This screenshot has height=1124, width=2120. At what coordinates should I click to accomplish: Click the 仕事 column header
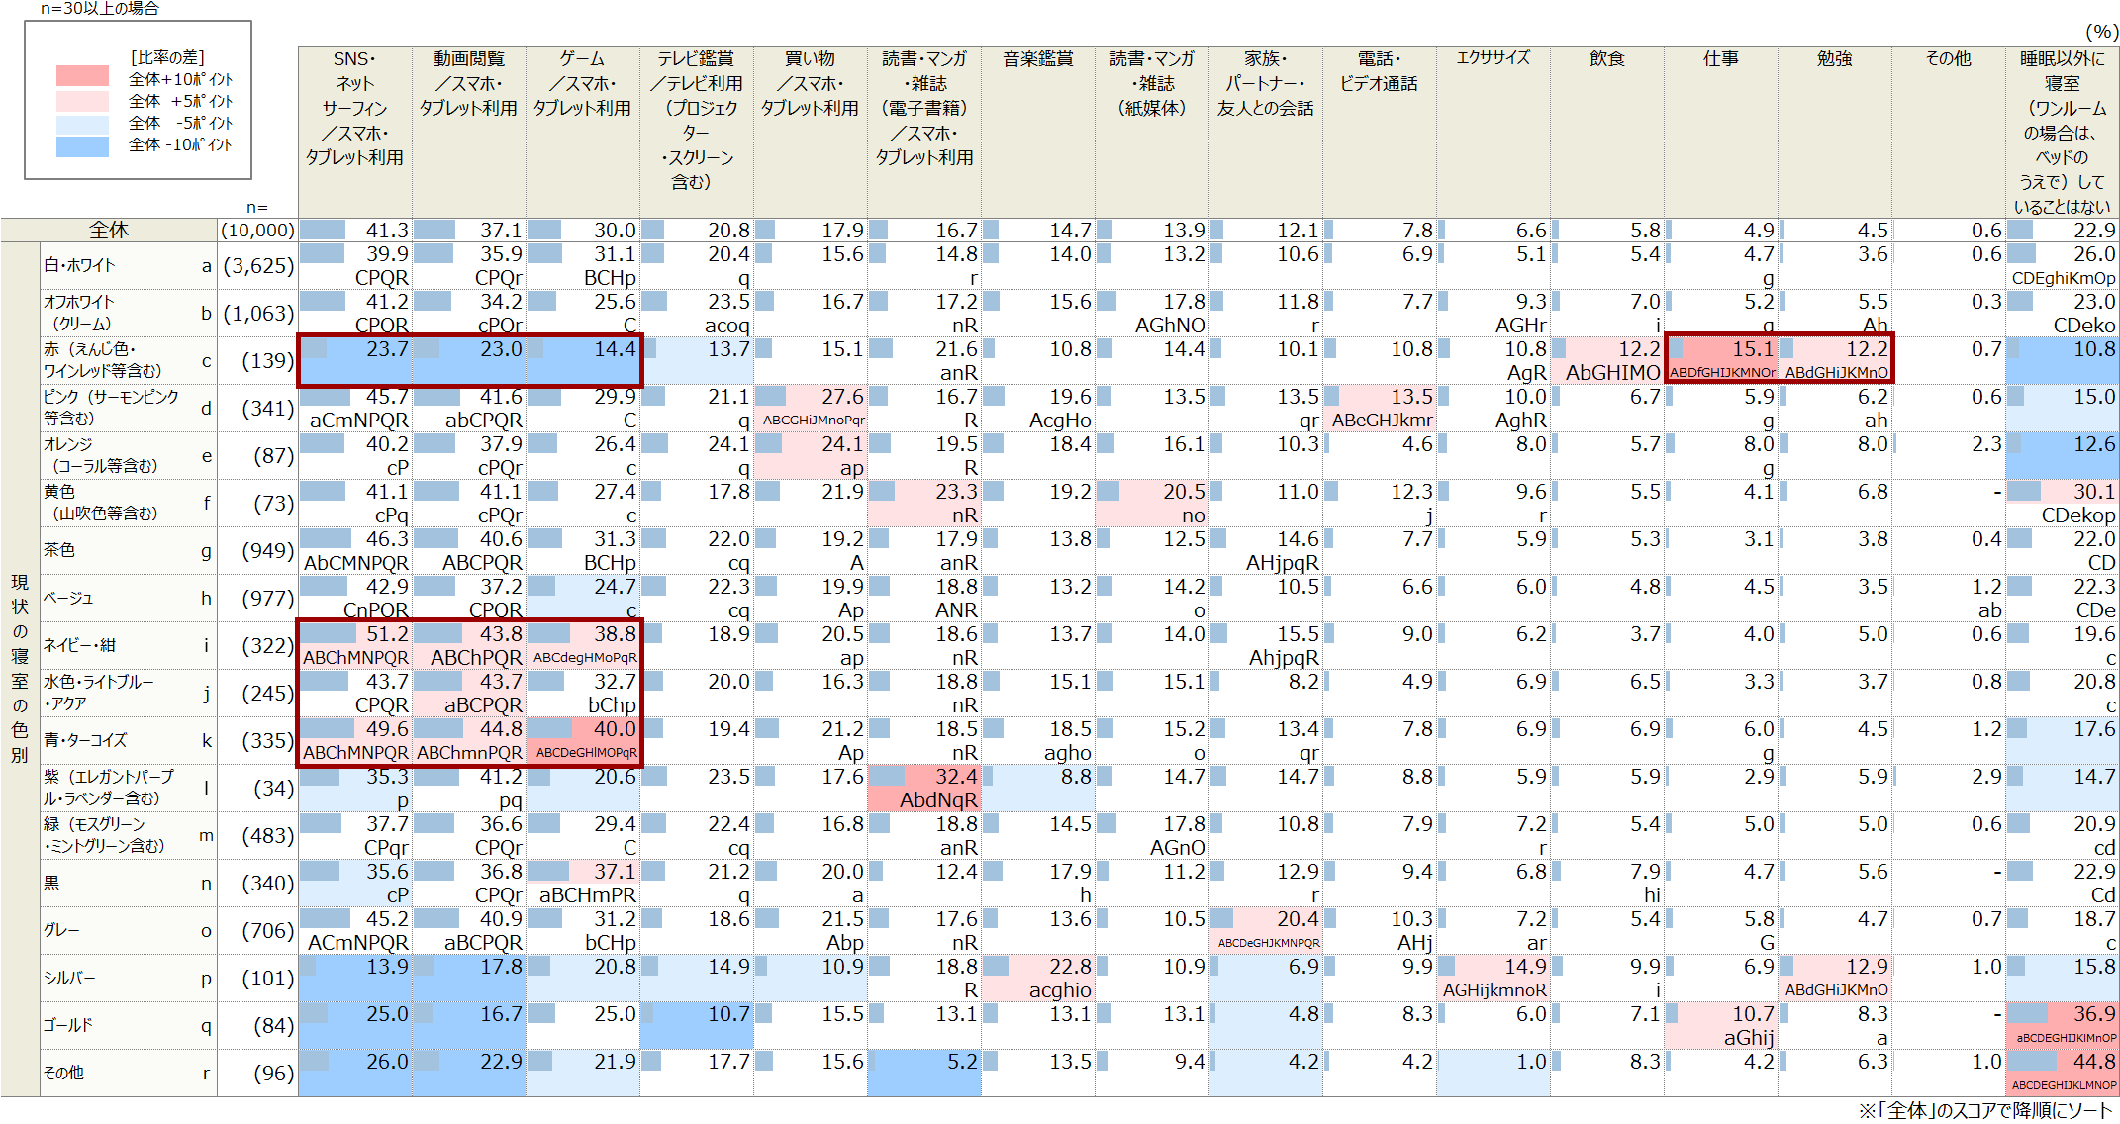click(1721, 59)
